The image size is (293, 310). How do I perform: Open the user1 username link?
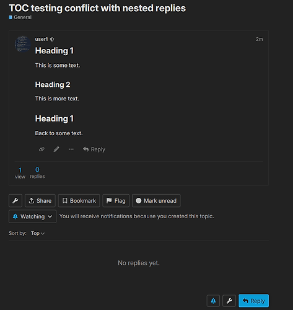(42, 39)
